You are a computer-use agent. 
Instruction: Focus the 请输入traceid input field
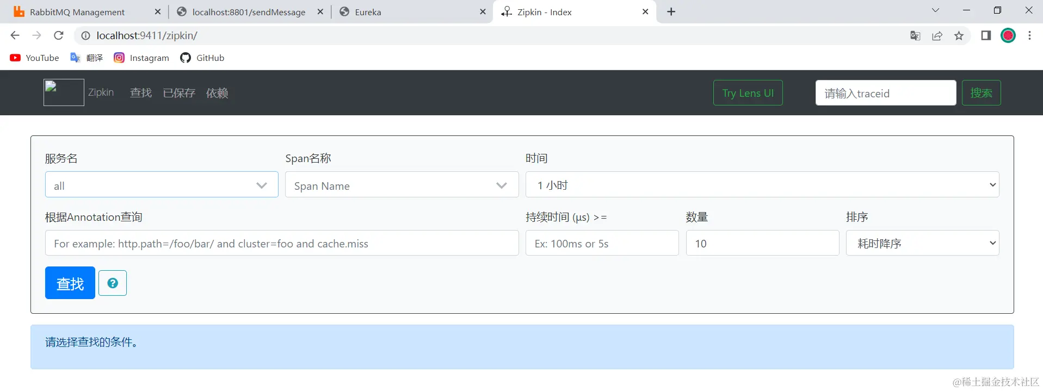click(x=886, y=93)
